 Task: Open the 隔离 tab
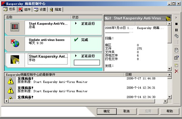55,9
